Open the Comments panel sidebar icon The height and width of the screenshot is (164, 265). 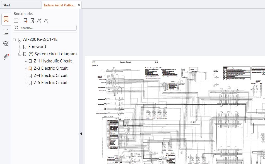6,44
